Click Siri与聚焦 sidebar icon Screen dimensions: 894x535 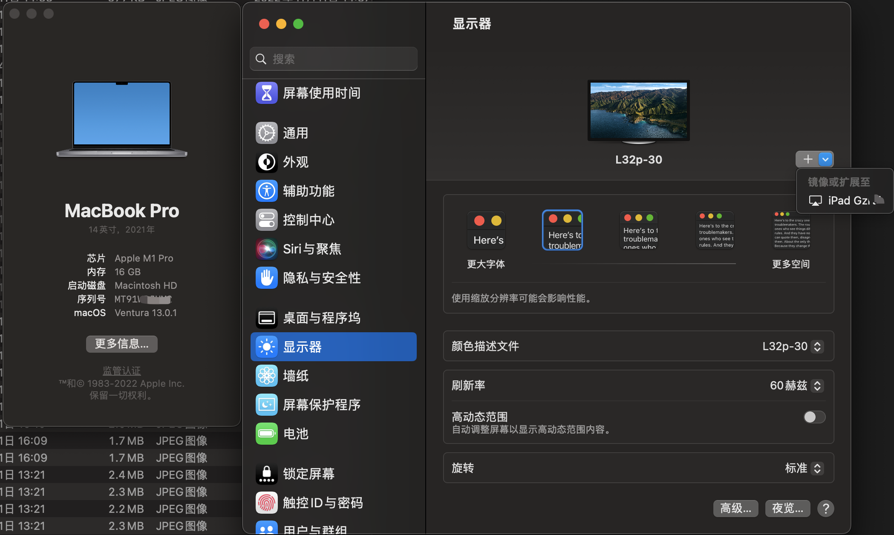coord(267,249)
